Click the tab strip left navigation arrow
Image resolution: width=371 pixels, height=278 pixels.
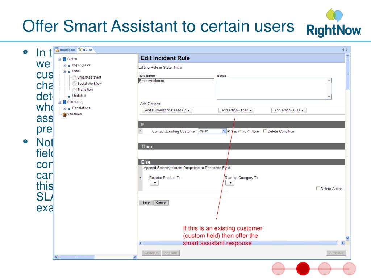[343, 50]
